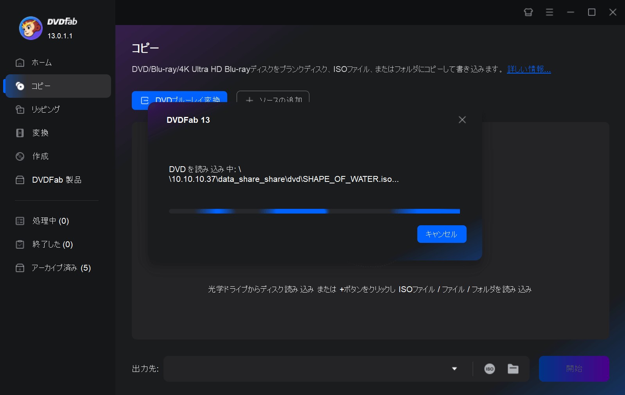Click the DVDFab monkey logo

click(x=31, y=28)
